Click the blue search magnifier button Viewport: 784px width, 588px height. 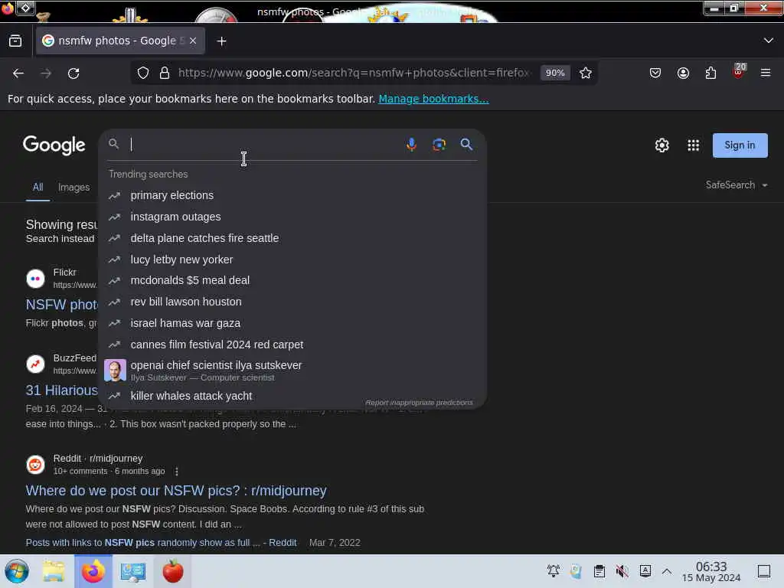click(x=466, y=145)
